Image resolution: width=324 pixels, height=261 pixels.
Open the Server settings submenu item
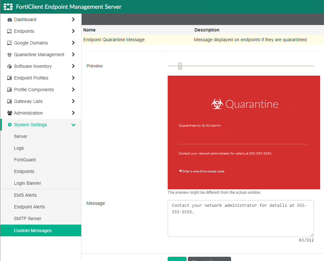(x=41, y=136)
